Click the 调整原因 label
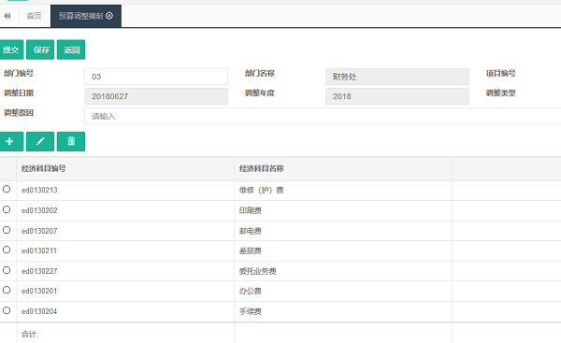 [x=19, y=113]
